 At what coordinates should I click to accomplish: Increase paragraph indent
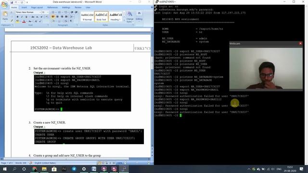(x=76, y=12)
